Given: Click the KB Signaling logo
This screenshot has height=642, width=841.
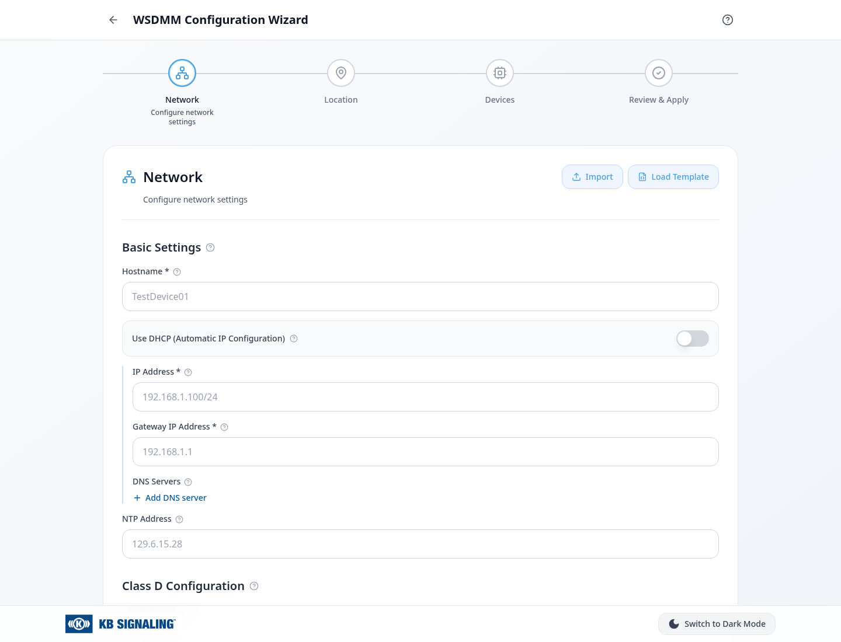Looking at the screenshot, I should (120, 624).
